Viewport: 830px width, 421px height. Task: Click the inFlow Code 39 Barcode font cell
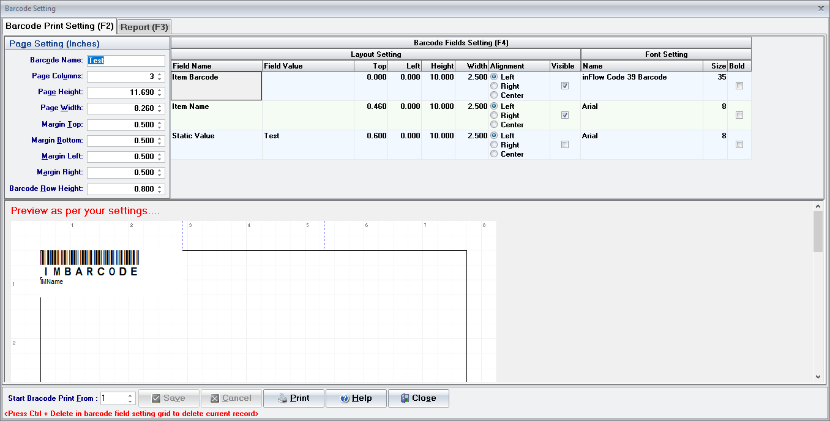tap(641, 86)
